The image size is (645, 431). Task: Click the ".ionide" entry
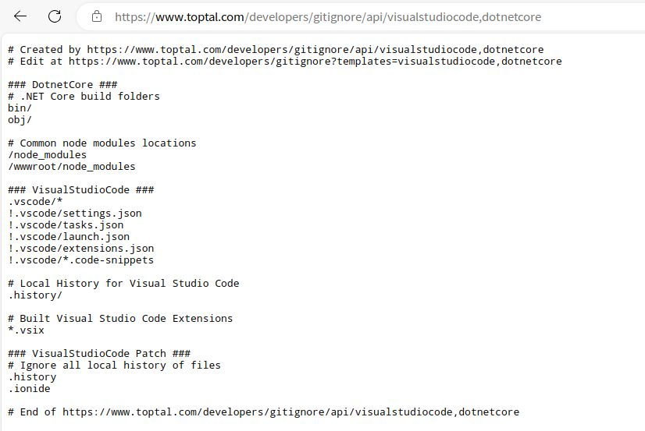[30, 389]
